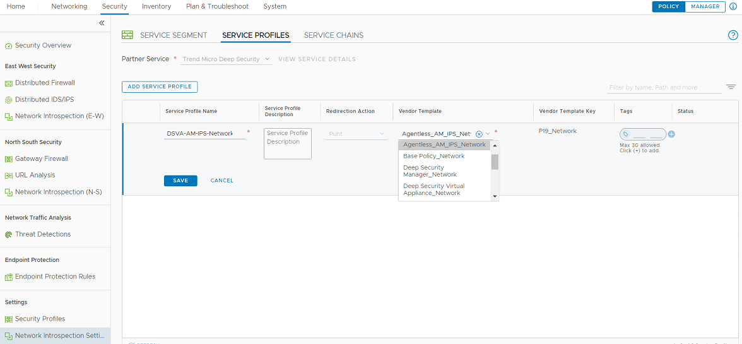The image size is (742, 344).
Task: Click View Service Details link
Action: pos(317,59)
